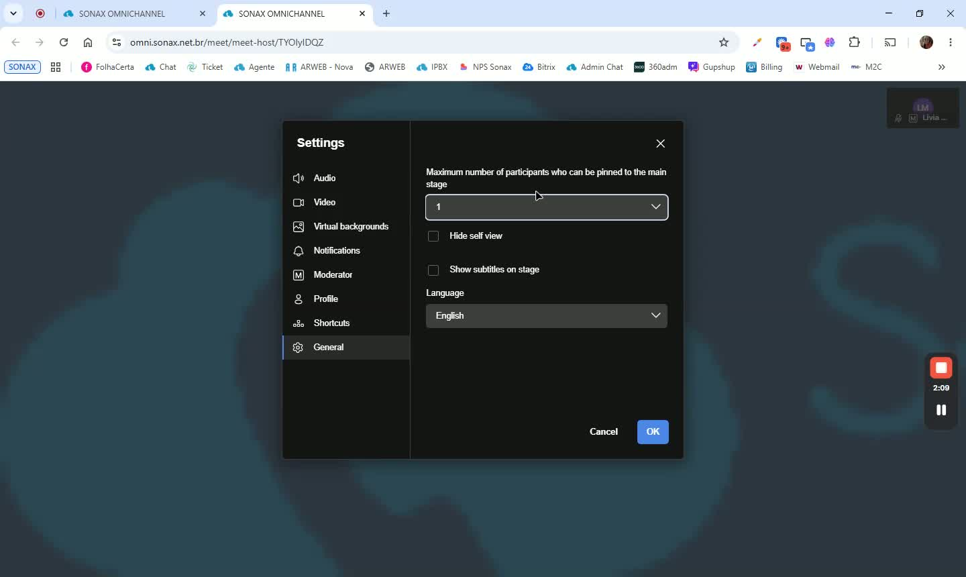Screen dimensions: 966x577
Task: Open the Audio settings section
Action: click(346, 178)
